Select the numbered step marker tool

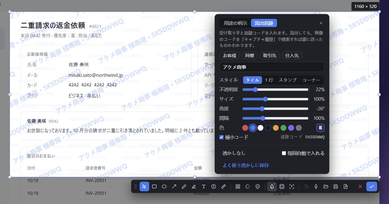click(214, 186)
